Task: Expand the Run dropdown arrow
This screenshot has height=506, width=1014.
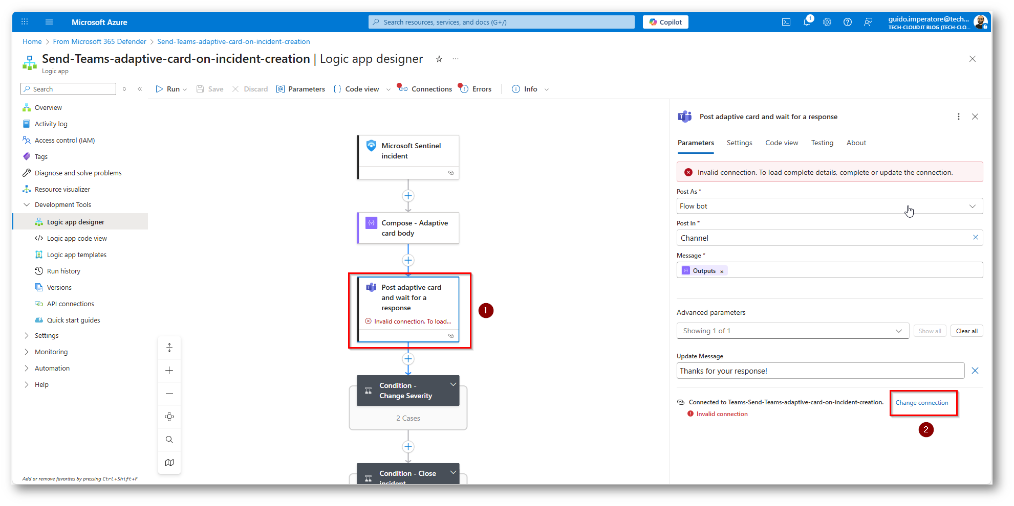Action: coord(185,89)
